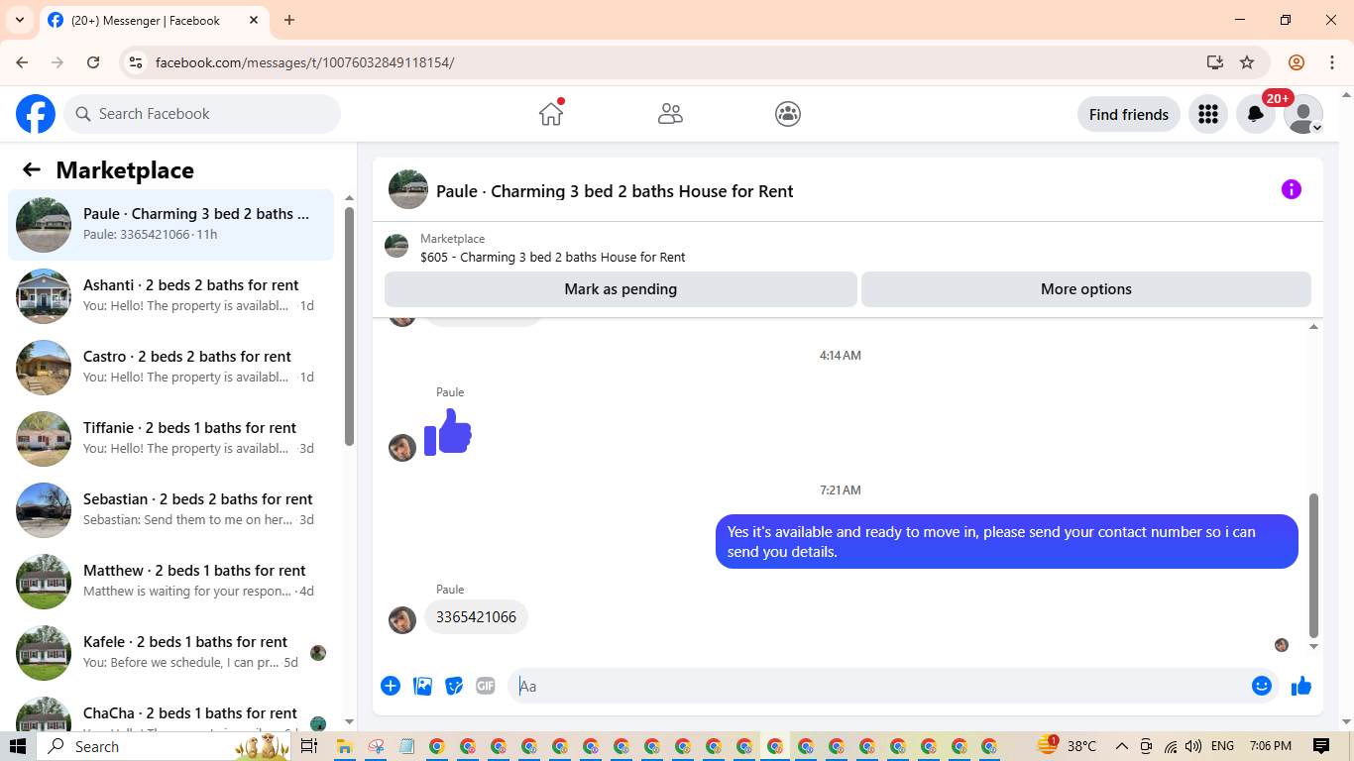Click the ENG language indicator

pyautogui.click(x=1222, y=746)
